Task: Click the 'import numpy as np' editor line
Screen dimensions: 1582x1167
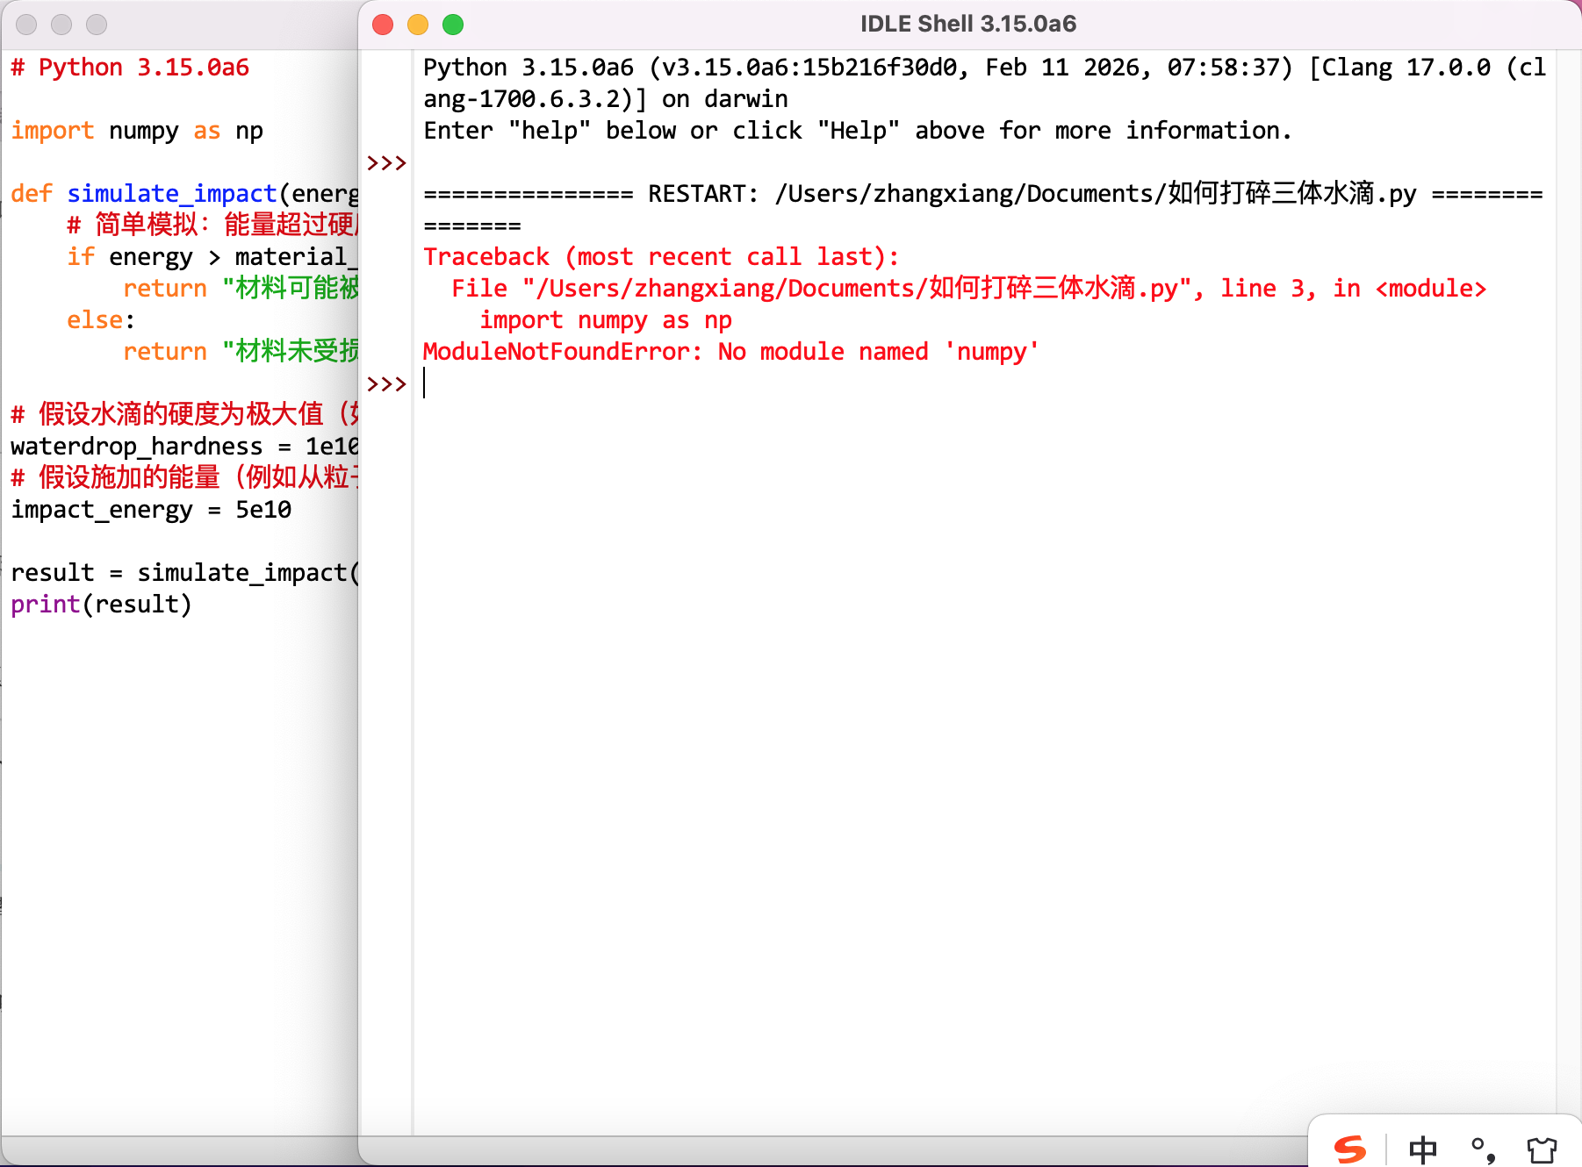Action: click(137, 131)
